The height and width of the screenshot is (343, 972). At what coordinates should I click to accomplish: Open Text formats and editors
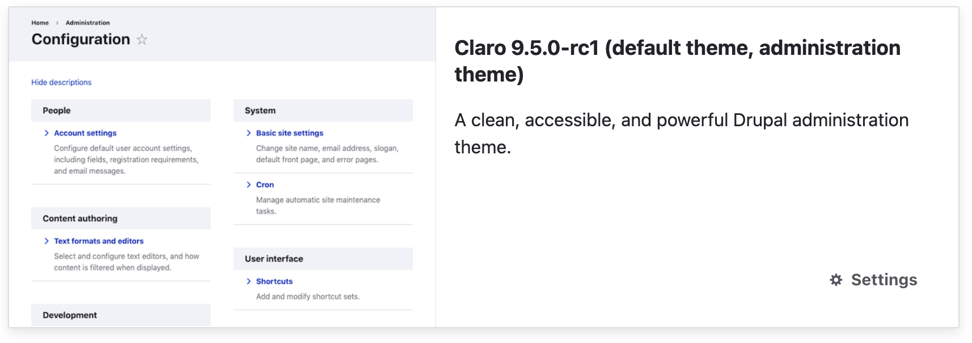99,241
